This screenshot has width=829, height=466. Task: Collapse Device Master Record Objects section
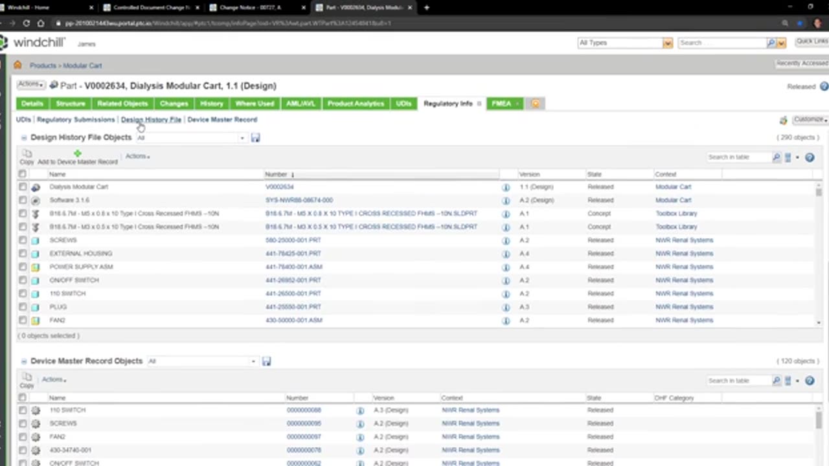pos(24,361)
